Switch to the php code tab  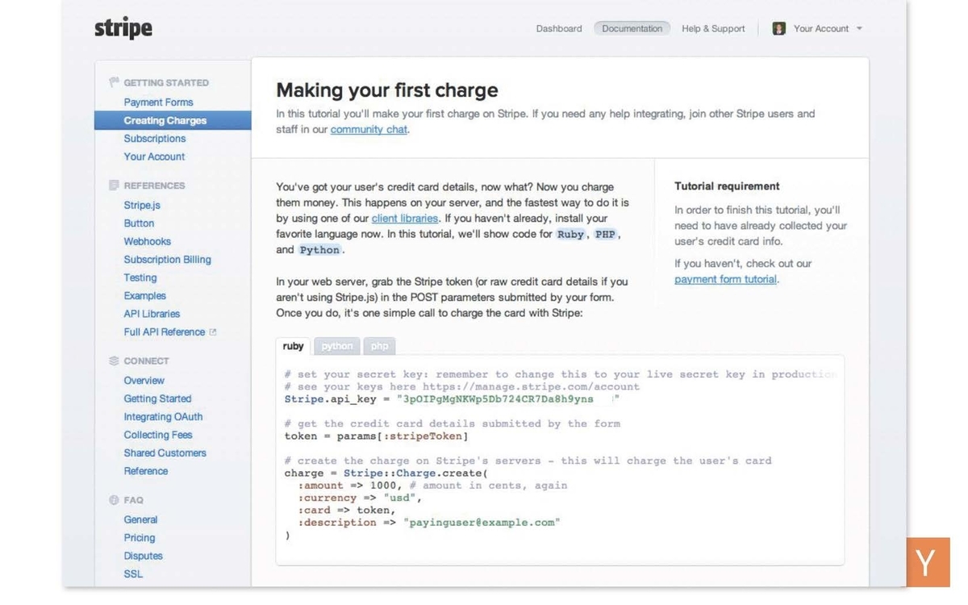click(x=380, y=346)
